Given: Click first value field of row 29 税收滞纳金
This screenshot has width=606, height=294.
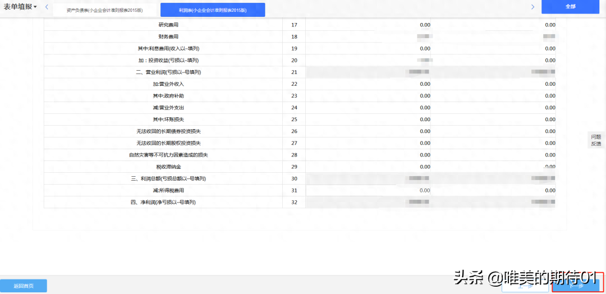Looking at the screenshot, I should [368, 167].
